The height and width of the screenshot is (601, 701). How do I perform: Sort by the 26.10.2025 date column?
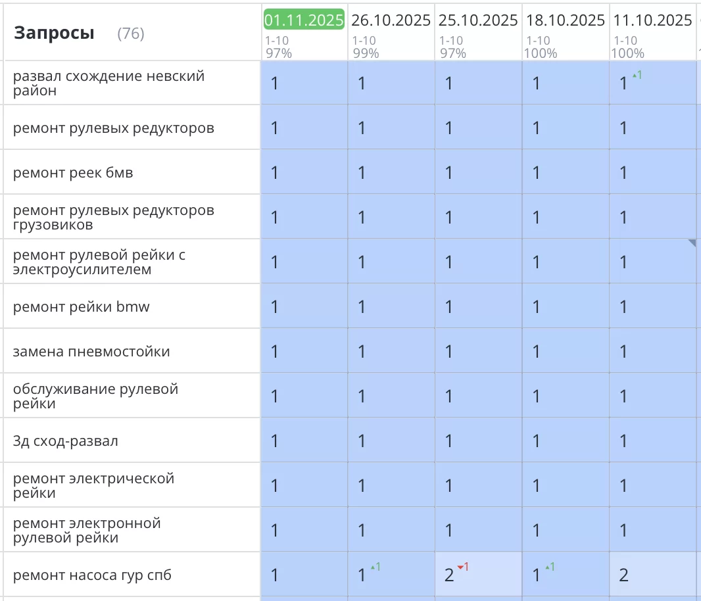pos(391,20)
